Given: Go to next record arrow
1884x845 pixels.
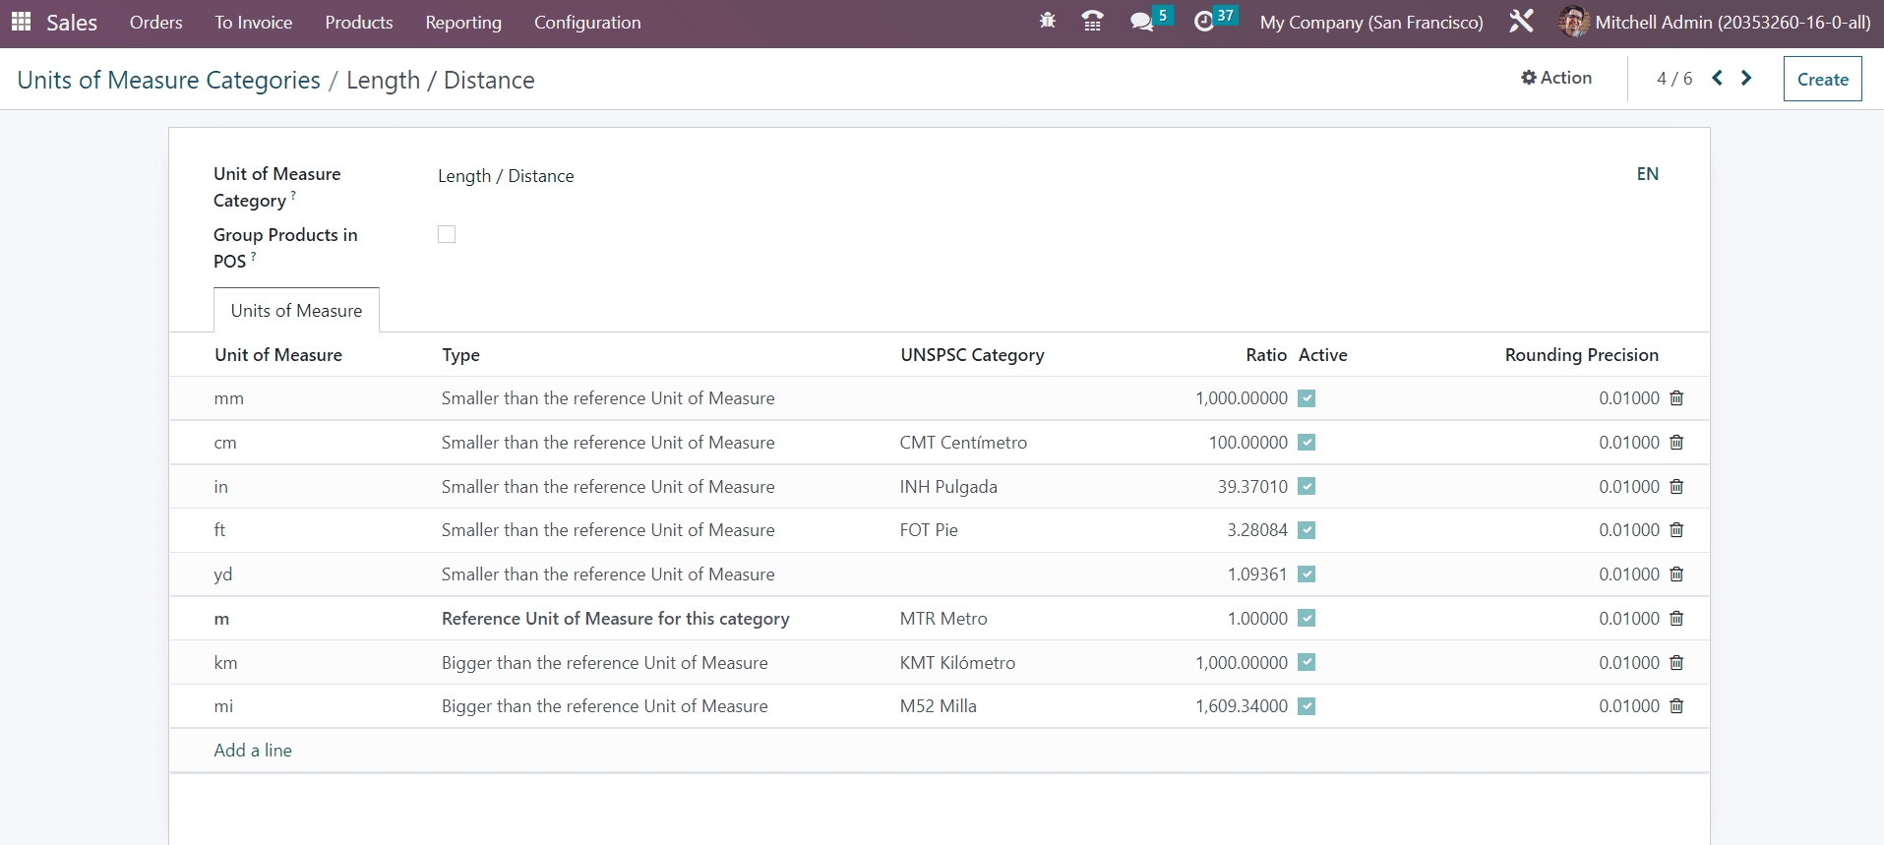Looking at the screenshot, I should [x=1746, y=79].
